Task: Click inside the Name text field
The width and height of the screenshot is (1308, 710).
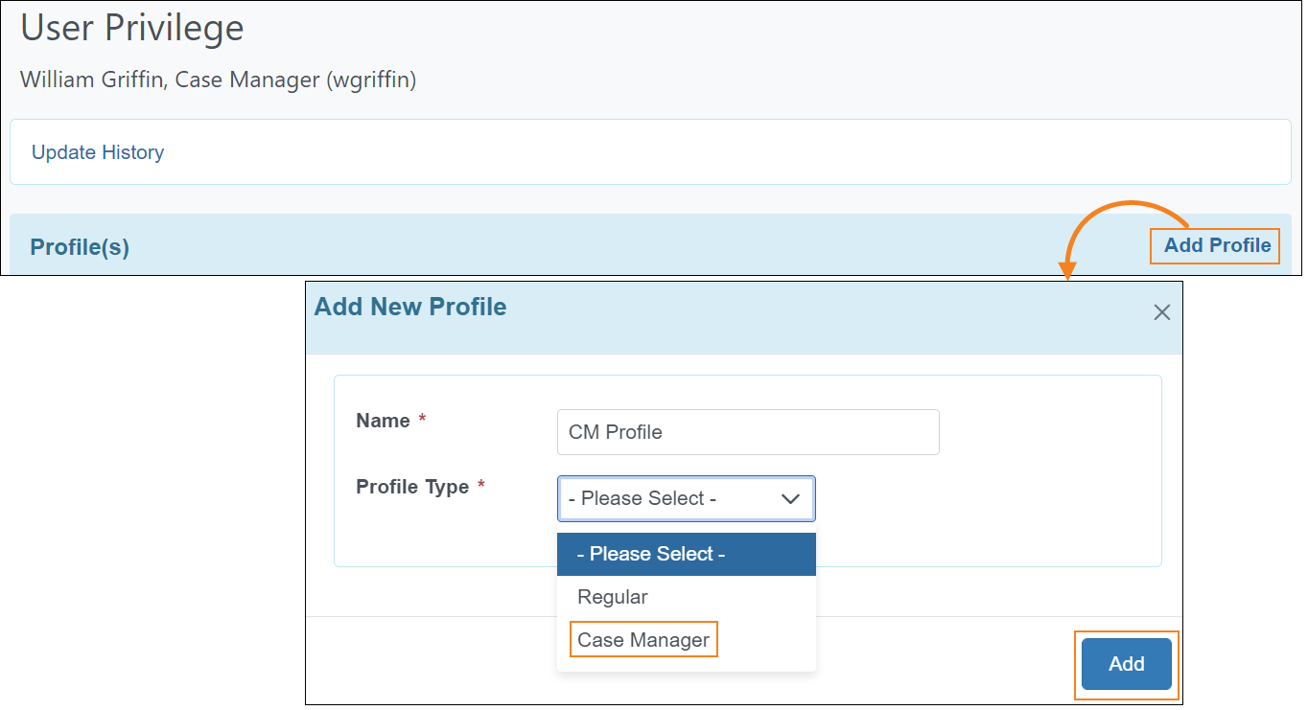Action: [747, 432]
